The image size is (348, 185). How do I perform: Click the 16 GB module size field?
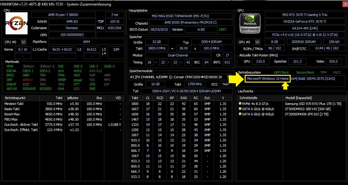coord(155,84)
